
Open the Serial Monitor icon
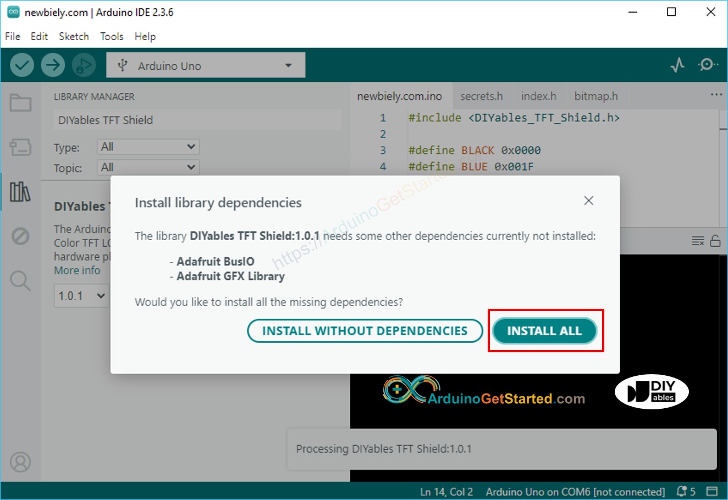708,64
